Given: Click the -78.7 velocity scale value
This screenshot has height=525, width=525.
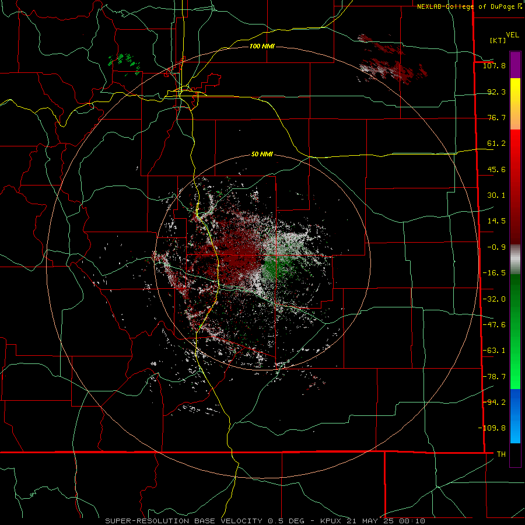Looking at the screenshot, I should pyautogui.click(x=494, y=377).
